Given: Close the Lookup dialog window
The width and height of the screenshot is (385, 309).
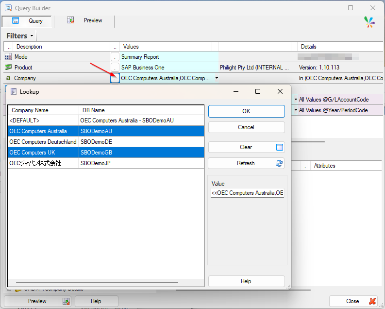Looking at the screenshot, I should 280,92.
